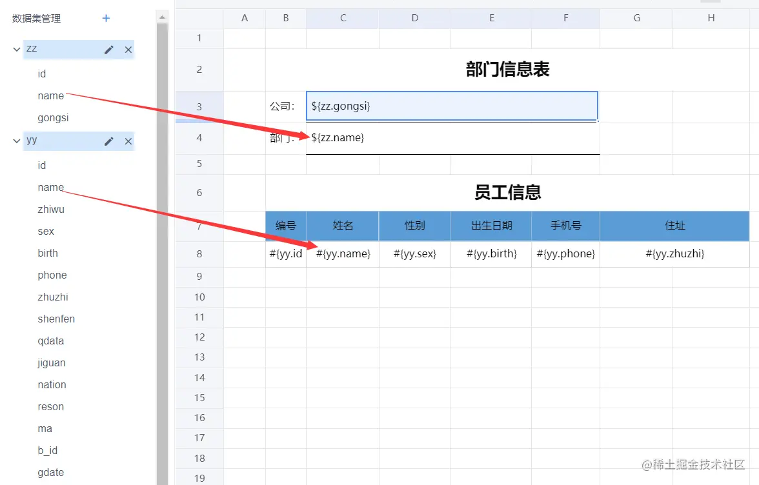Edit the yy dataset with pencil icon
This screenshot has width=759, height=485.
[109, 141]
